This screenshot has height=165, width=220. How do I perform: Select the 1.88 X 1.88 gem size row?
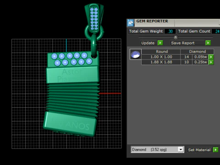click(175, 62)
